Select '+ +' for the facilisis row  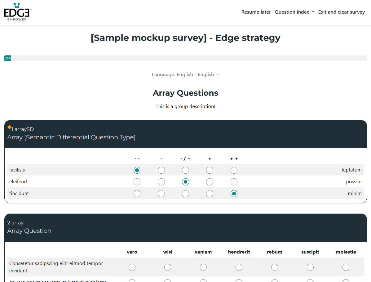point(234,170)
